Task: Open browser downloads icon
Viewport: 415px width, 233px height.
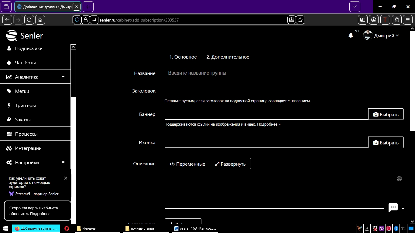Action: click(291, 20)
